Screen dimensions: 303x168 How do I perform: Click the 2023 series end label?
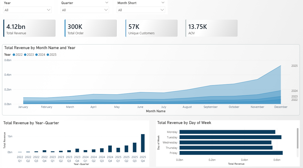coord(294,96)
